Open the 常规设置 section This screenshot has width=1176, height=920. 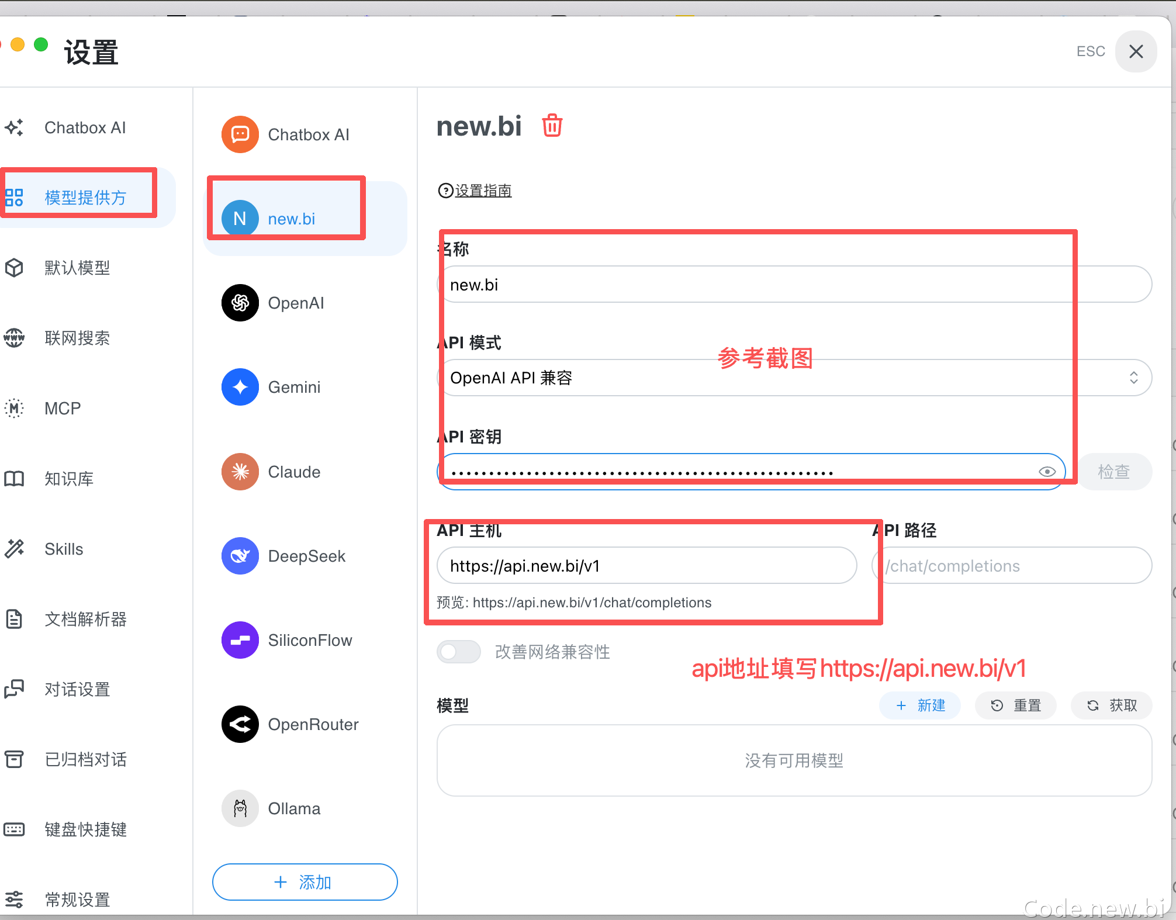[x=77, y=900]
